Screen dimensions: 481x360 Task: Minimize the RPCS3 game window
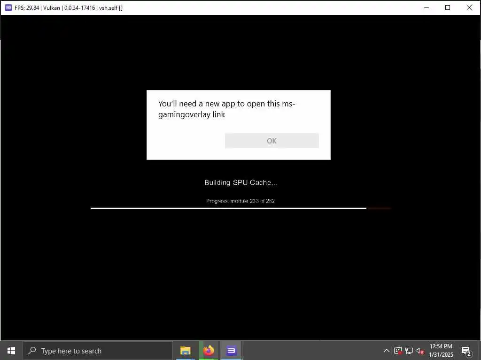pos(427,7)
